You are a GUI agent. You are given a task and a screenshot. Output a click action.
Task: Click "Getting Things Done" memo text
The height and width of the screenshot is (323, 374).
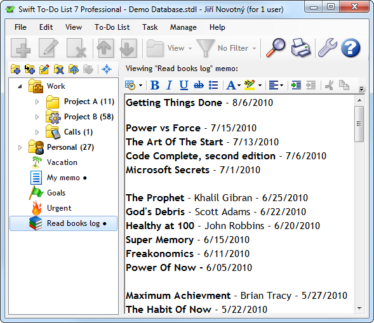pyautogui.click(x=174, y=103)
